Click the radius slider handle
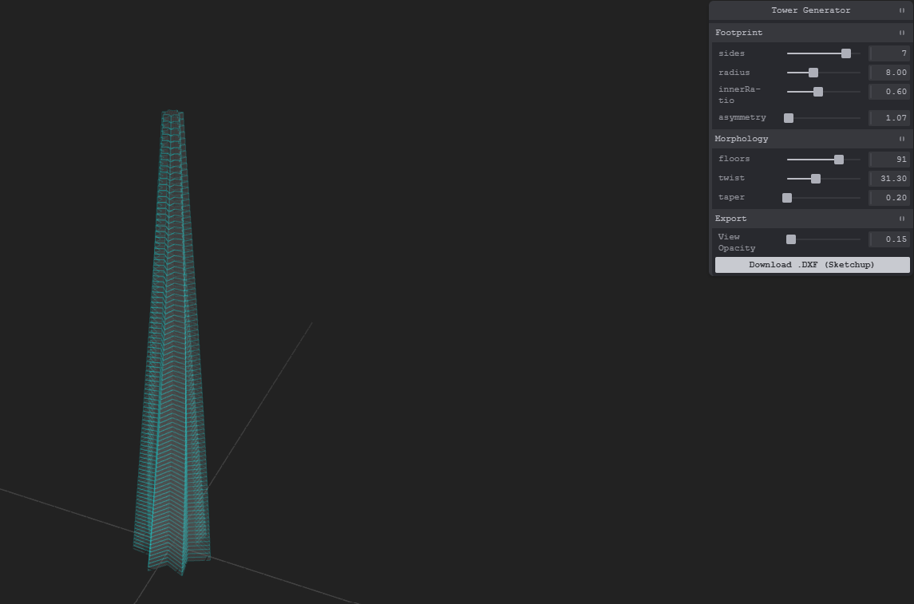This screenshot has height=604, width=914. (x=813, y=73)
